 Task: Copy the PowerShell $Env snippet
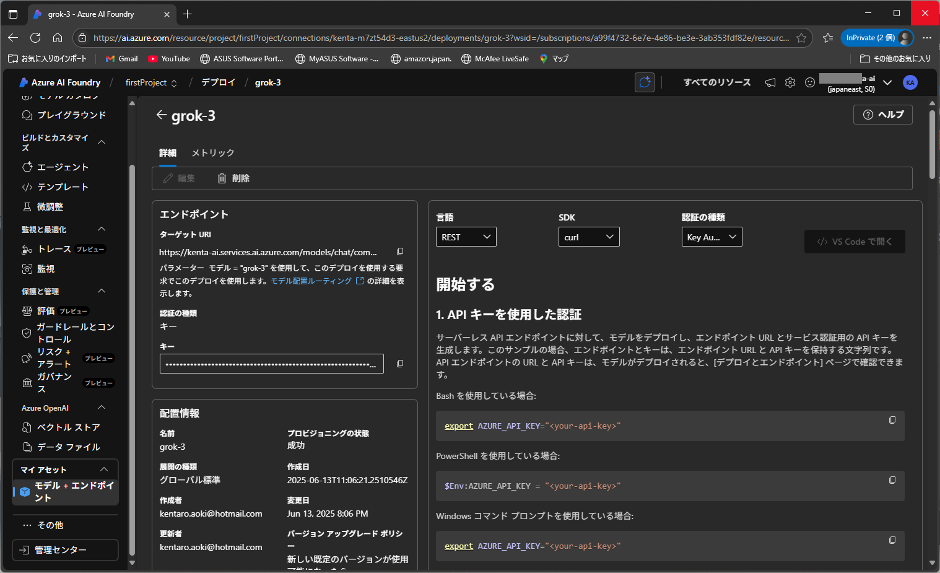click(x=892, y=480)
